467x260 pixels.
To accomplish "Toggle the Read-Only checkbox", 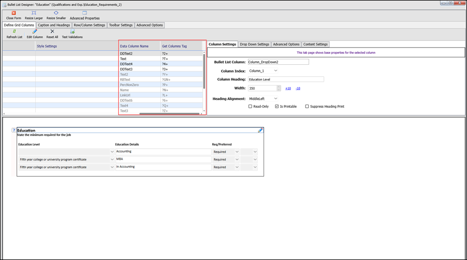I will (x=250, y=106).
